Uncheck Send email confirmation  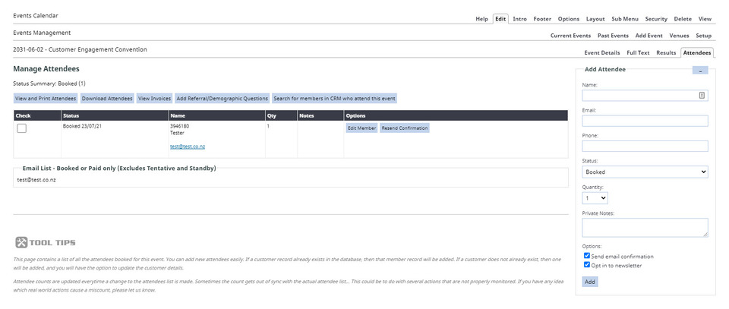tap(587, 257)
